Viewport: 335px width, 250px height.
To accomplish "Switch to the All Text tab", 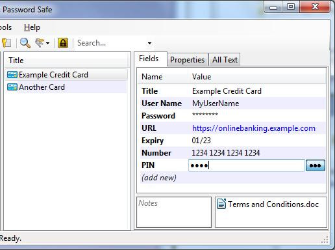I will coord(225,60).
